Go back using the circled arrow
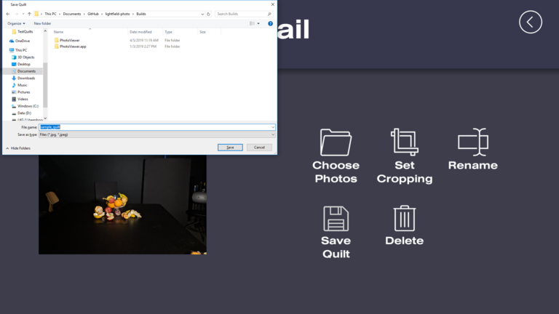Viewport: 559px width, 314px height. (x=530, y=22)
